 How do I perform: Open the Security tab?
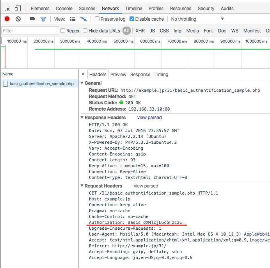(x=206, y=9)
